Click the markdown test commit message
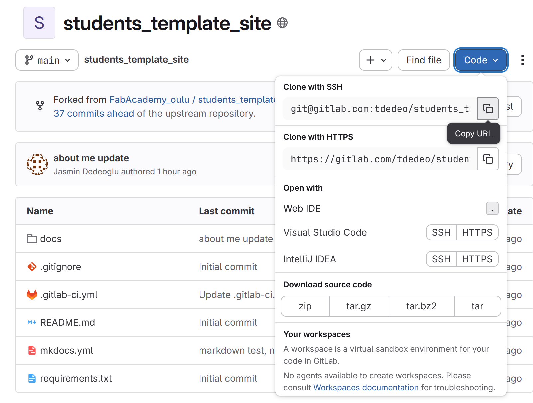 [x=237, y=350]
